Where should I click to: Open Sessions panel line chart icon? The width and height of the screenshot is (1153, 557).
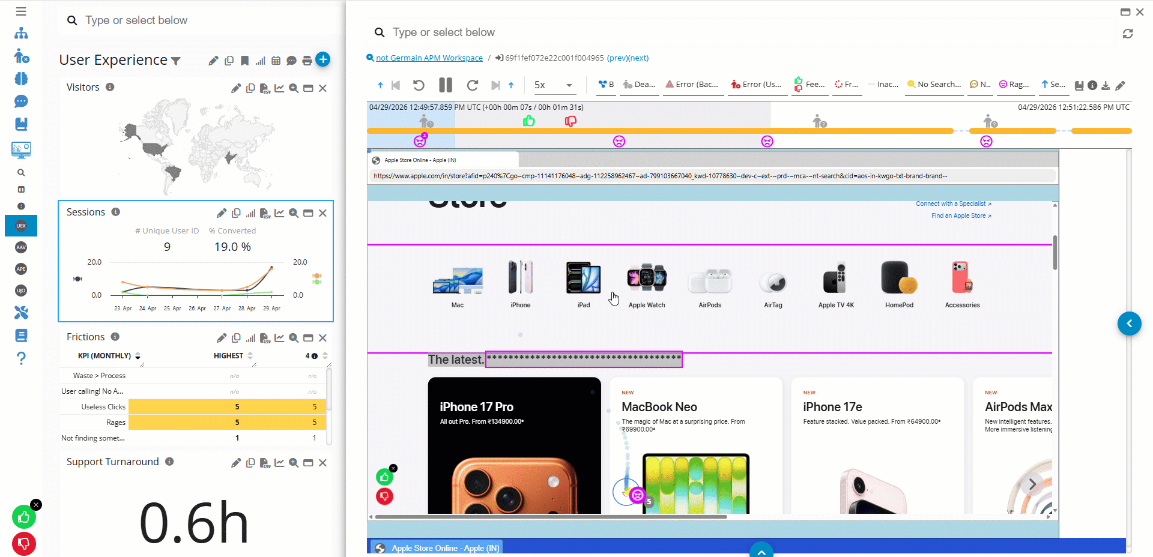pos(279,213)
